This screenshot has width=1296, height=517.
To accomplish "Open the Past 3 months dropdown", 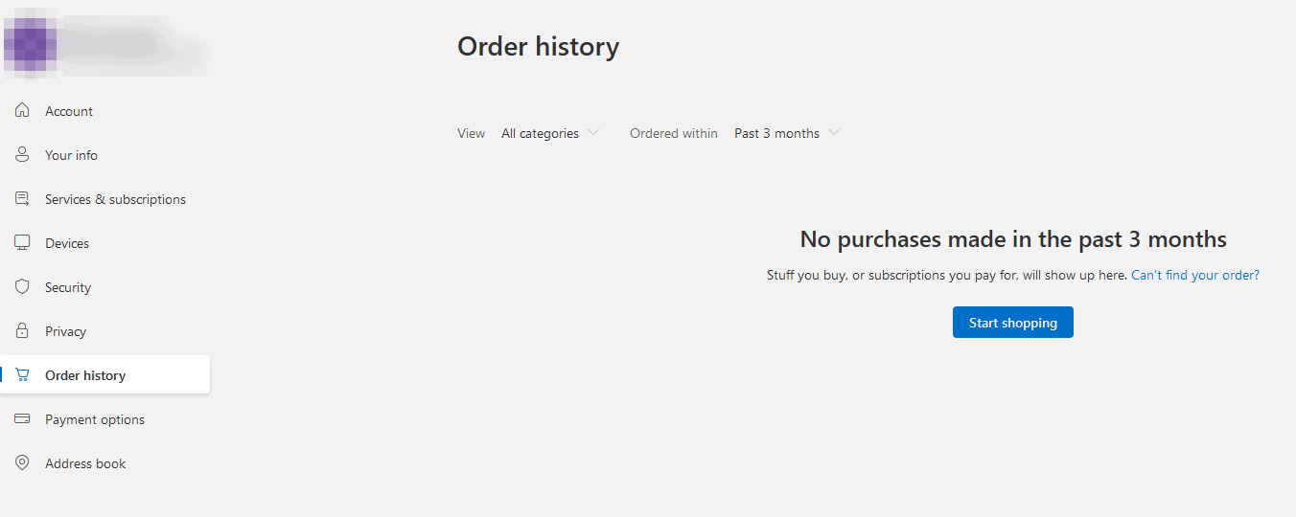I will pyautogui.click(x=786, y=133).
